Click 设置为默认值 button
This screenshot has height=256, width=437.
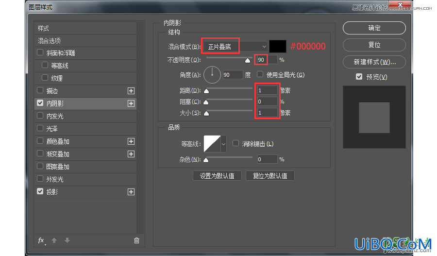217,176
